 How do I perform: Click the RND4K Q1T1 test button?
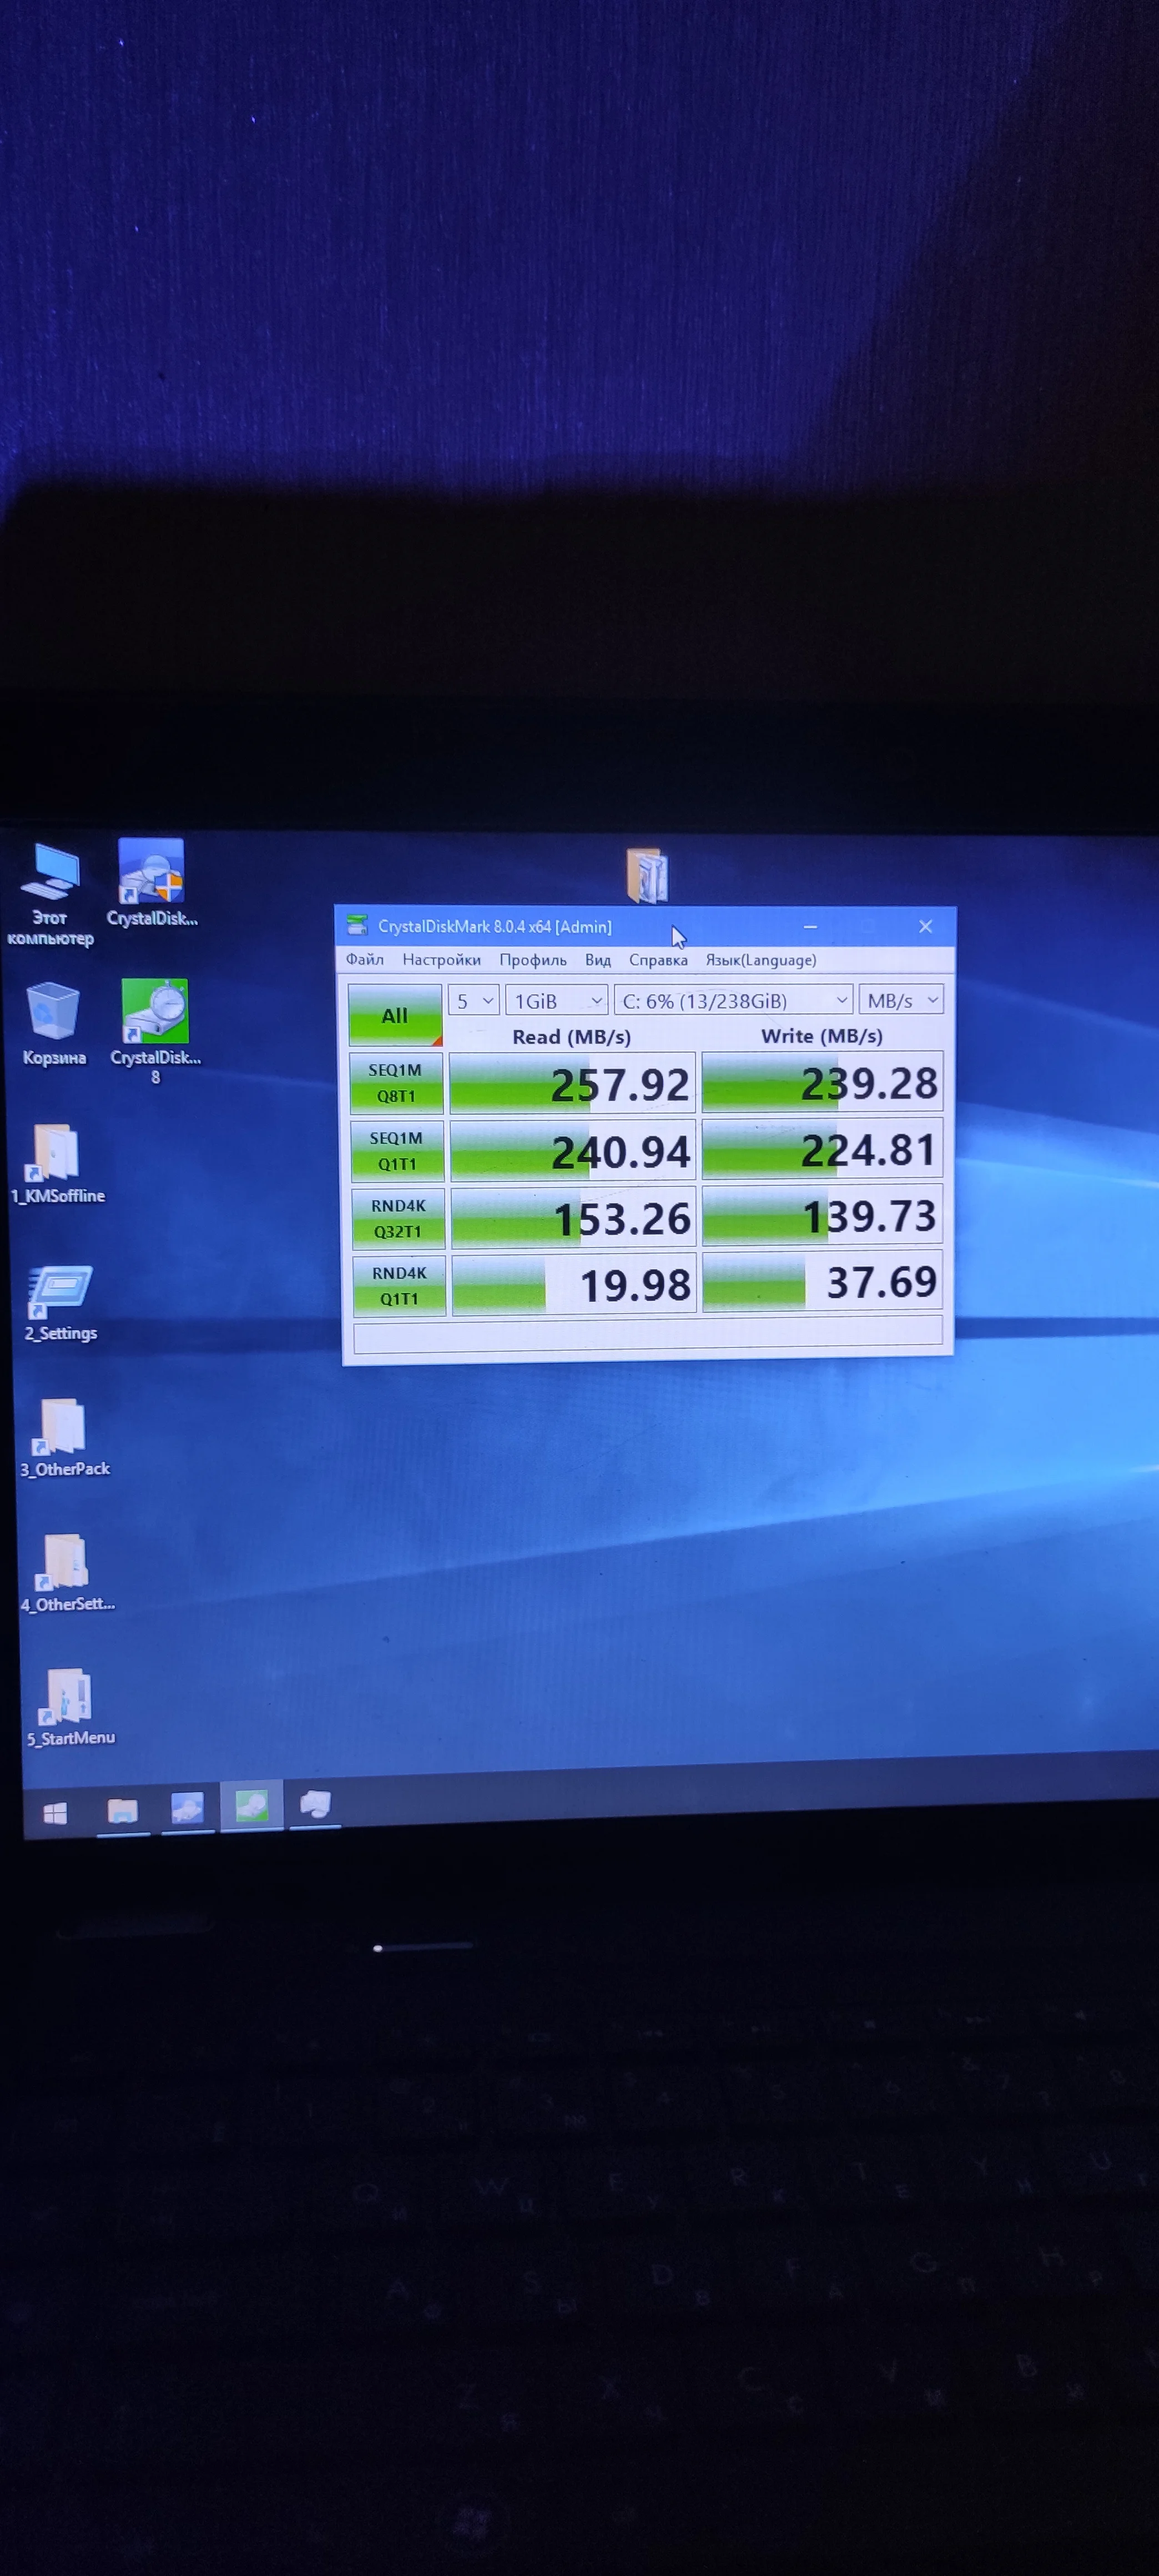tap(399, 1286)
